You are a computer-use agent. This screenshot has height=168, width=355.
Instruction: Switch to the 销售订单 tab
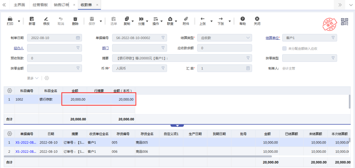[x=61, y=5]
